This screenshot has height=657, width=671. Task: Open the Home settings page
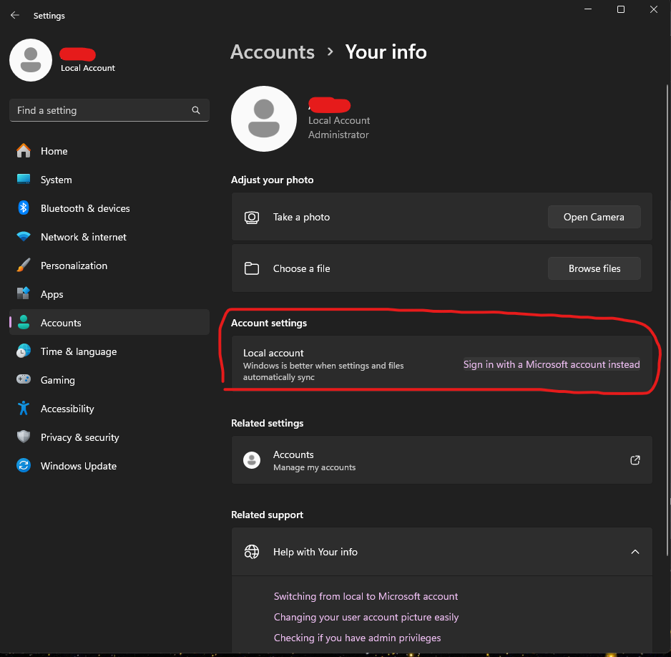point(109,151)
